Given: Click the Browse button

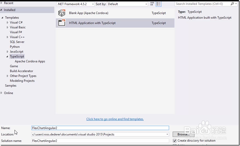Looking at the screenshot, I should 183,134.
